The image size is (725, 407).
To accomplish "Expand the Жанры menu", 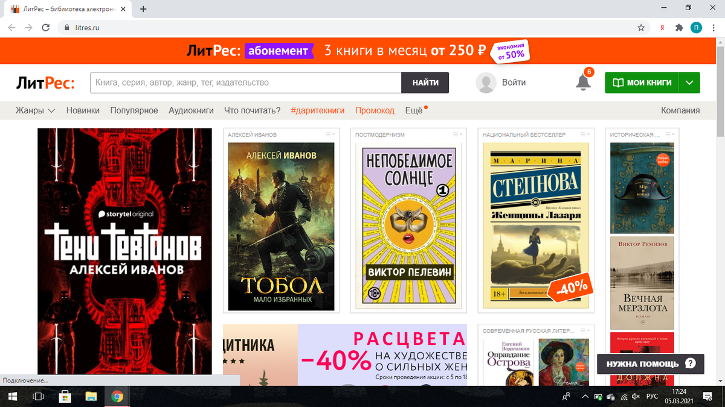I will (36, 110).
